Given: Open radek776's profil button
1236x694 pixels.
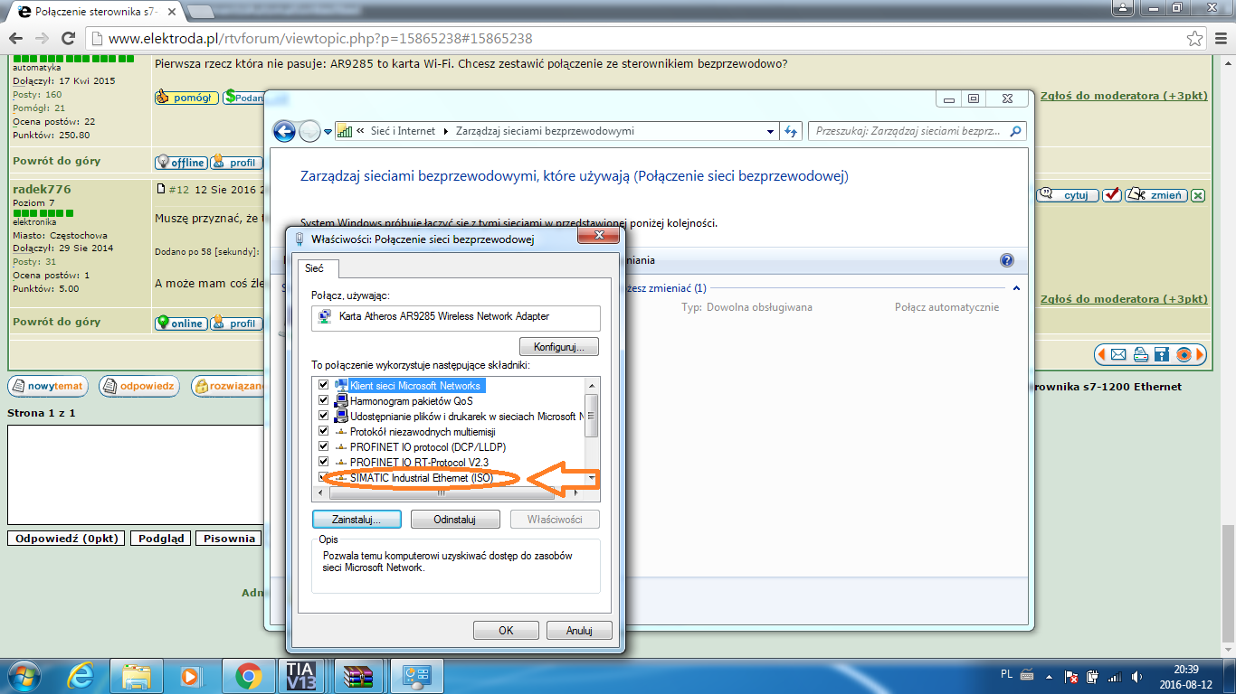Looking at the screenshot, I should click(x=236, y=324).
